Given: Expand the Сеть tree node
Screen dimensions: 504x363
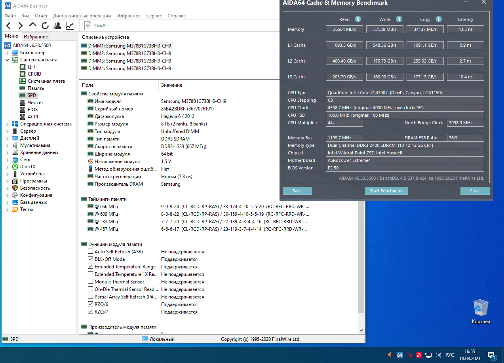Looking at the screenshot, I should [x=7, y=160].
